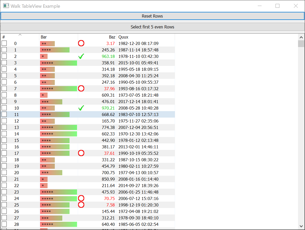Click the scrollbar up arrow
Image resolution: width=305 pixels, height=230 pixels.
pos(301,37)
